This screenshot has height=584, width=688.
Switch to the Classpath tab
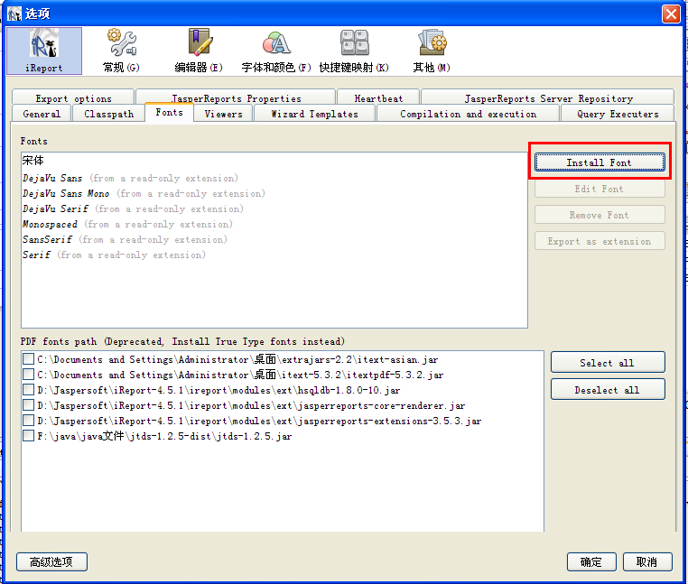click(x=108, y=114)
